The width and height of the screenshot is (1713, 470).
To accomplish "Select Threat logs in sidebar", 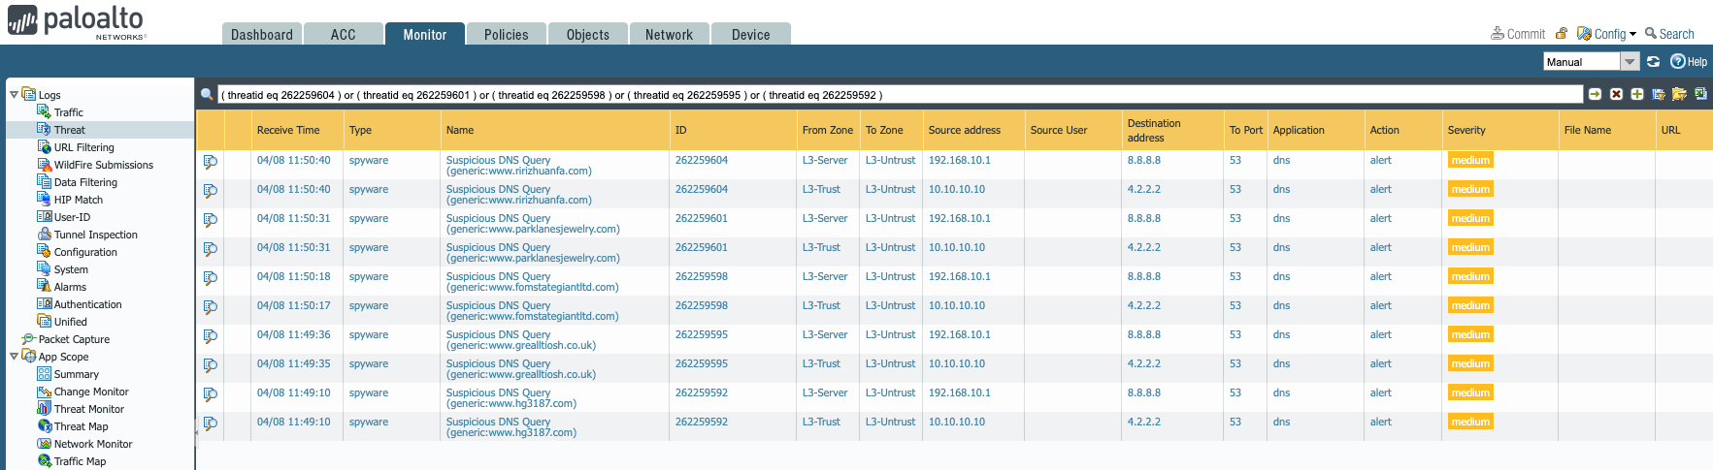I will [69, 130].
